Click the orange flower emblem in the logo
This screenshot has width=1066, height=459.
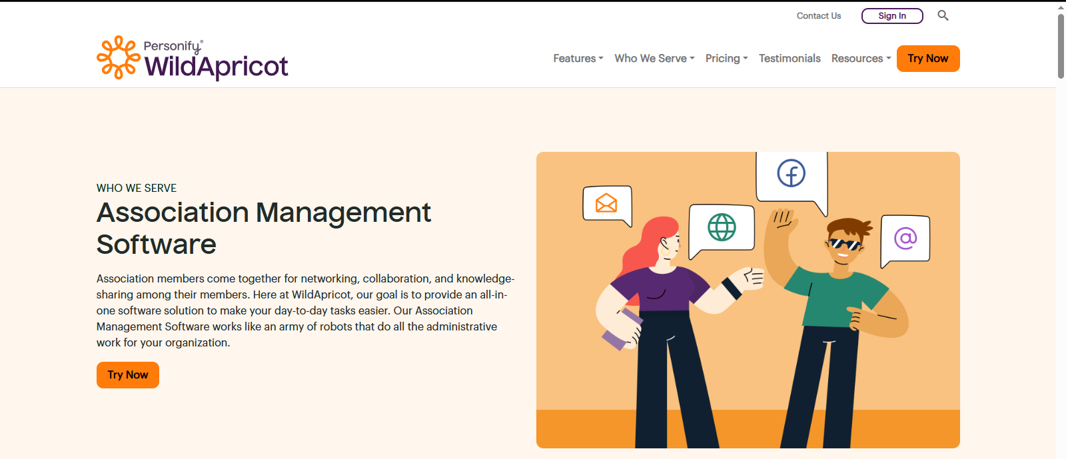119,57
